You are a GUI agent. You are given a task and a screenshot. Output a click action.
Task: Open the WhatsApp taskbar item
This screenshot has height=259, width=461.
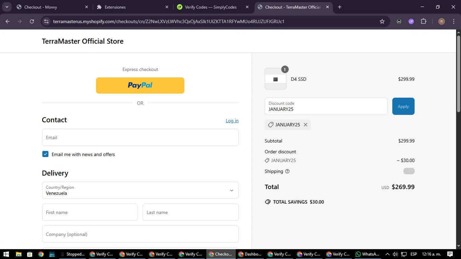(x=368, y=254)
